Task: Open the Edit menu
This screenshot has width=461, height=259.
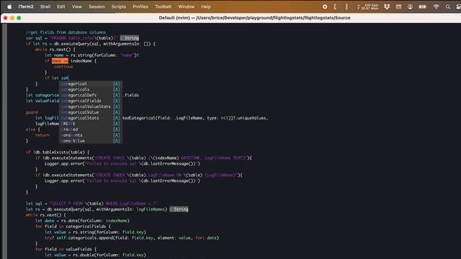Action: click(x=61, y=6)
